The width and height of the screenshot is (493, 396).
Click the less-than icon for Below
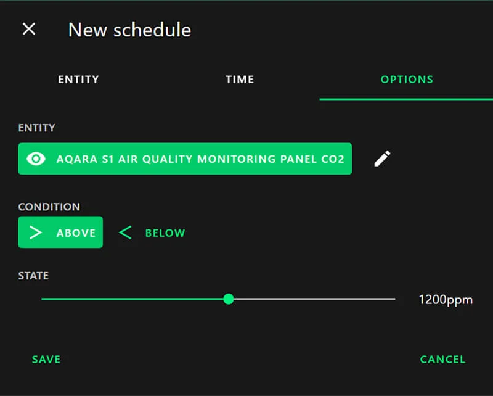125,233
